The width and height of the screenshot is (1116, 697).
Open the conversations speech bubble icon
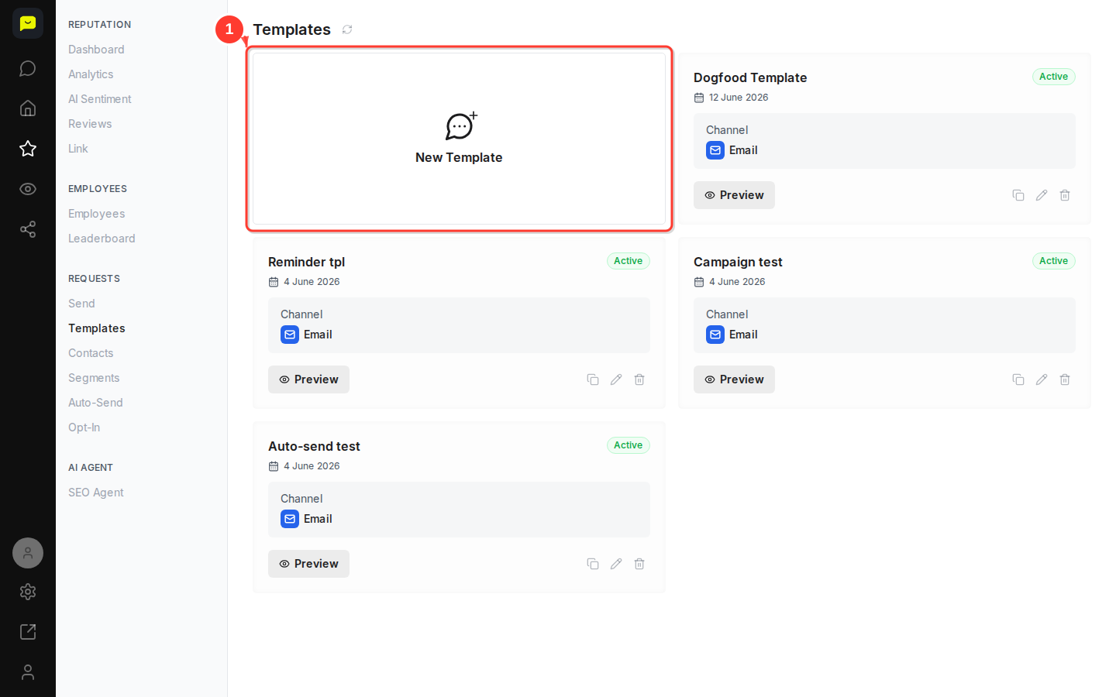[28, 68]
